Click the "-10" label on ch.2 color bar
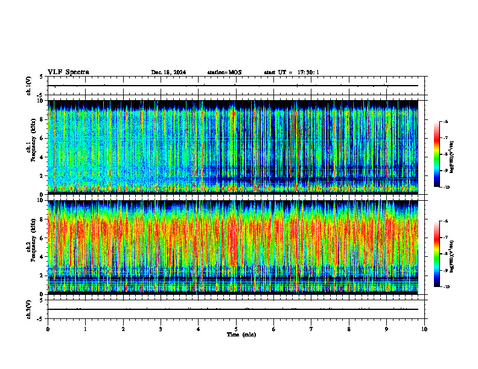 pyautogui.click(x=446, y=287)
